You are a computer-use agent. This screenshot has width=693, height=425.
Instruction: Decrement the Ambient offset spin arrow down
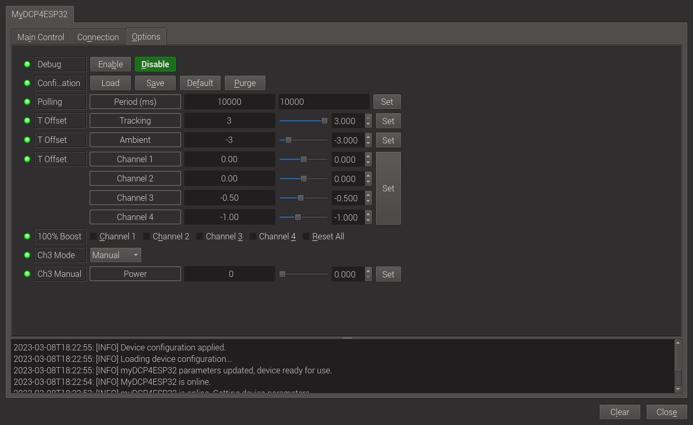(x=368, y=143)
